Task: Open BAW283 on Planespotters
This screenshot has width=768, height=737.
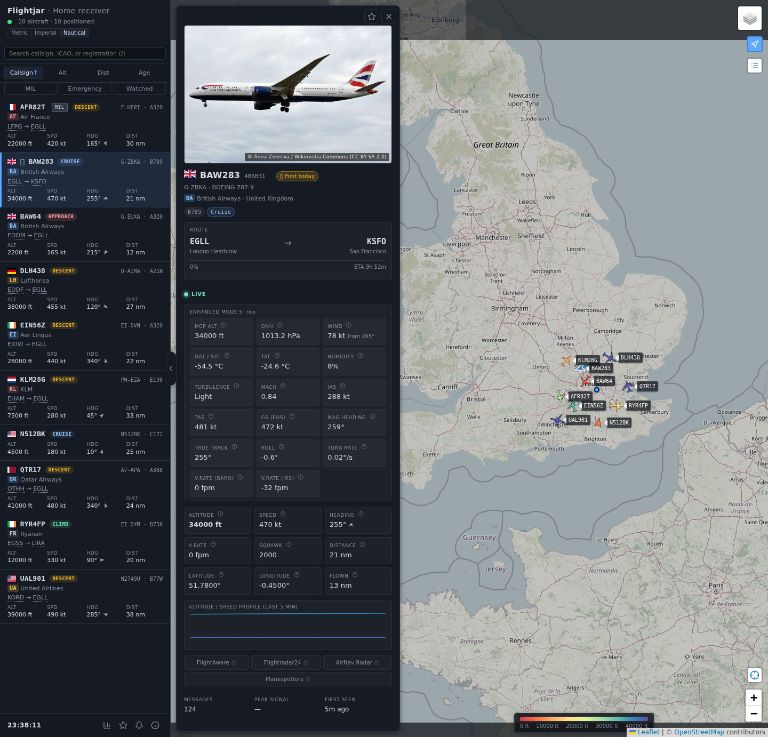Action: (288, 679)
